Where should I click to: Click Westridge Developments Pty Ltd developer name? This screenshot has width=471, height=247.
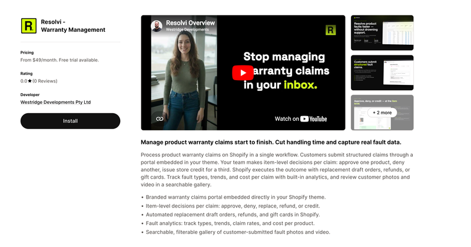pyautogui.click(x=55, y=103)
